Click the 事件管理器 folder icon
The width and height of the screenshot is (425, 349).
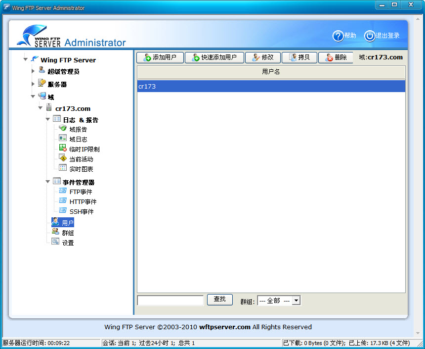57,181
